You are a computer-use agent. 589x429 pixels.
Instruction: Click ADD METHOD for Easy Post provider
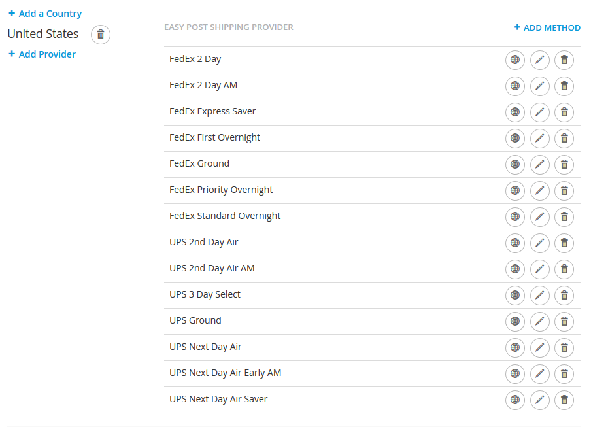(x=547, y=28)
